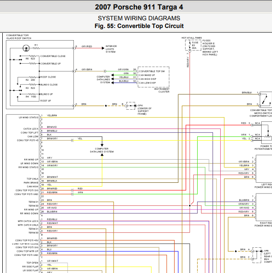Select the "LR SIDE FLAP" pin label
The image size is (272, 273).
pyautogui.click(x=31, y=270)
